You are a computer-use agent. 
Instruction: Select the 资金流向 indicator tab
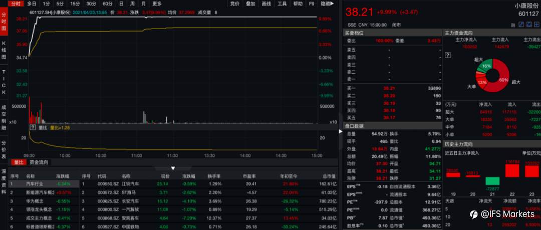(x=39, y=162)
